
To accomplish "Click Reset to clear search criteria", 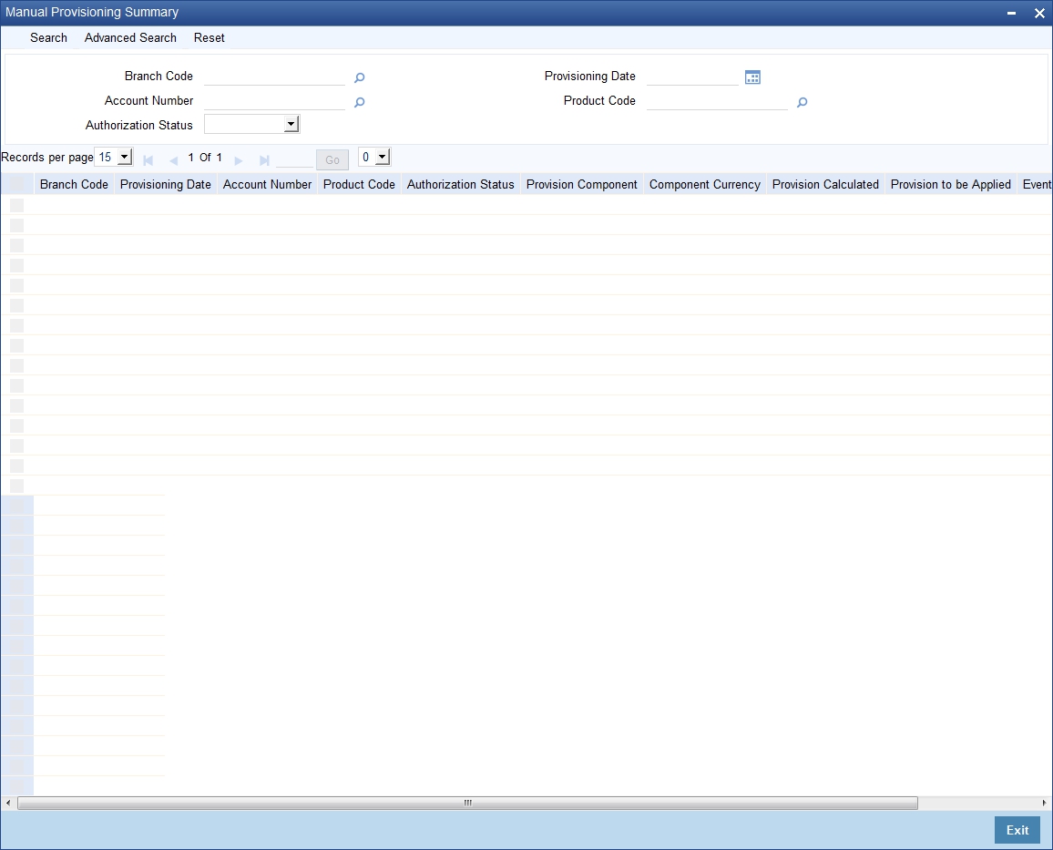I will (x=209, y=37).
